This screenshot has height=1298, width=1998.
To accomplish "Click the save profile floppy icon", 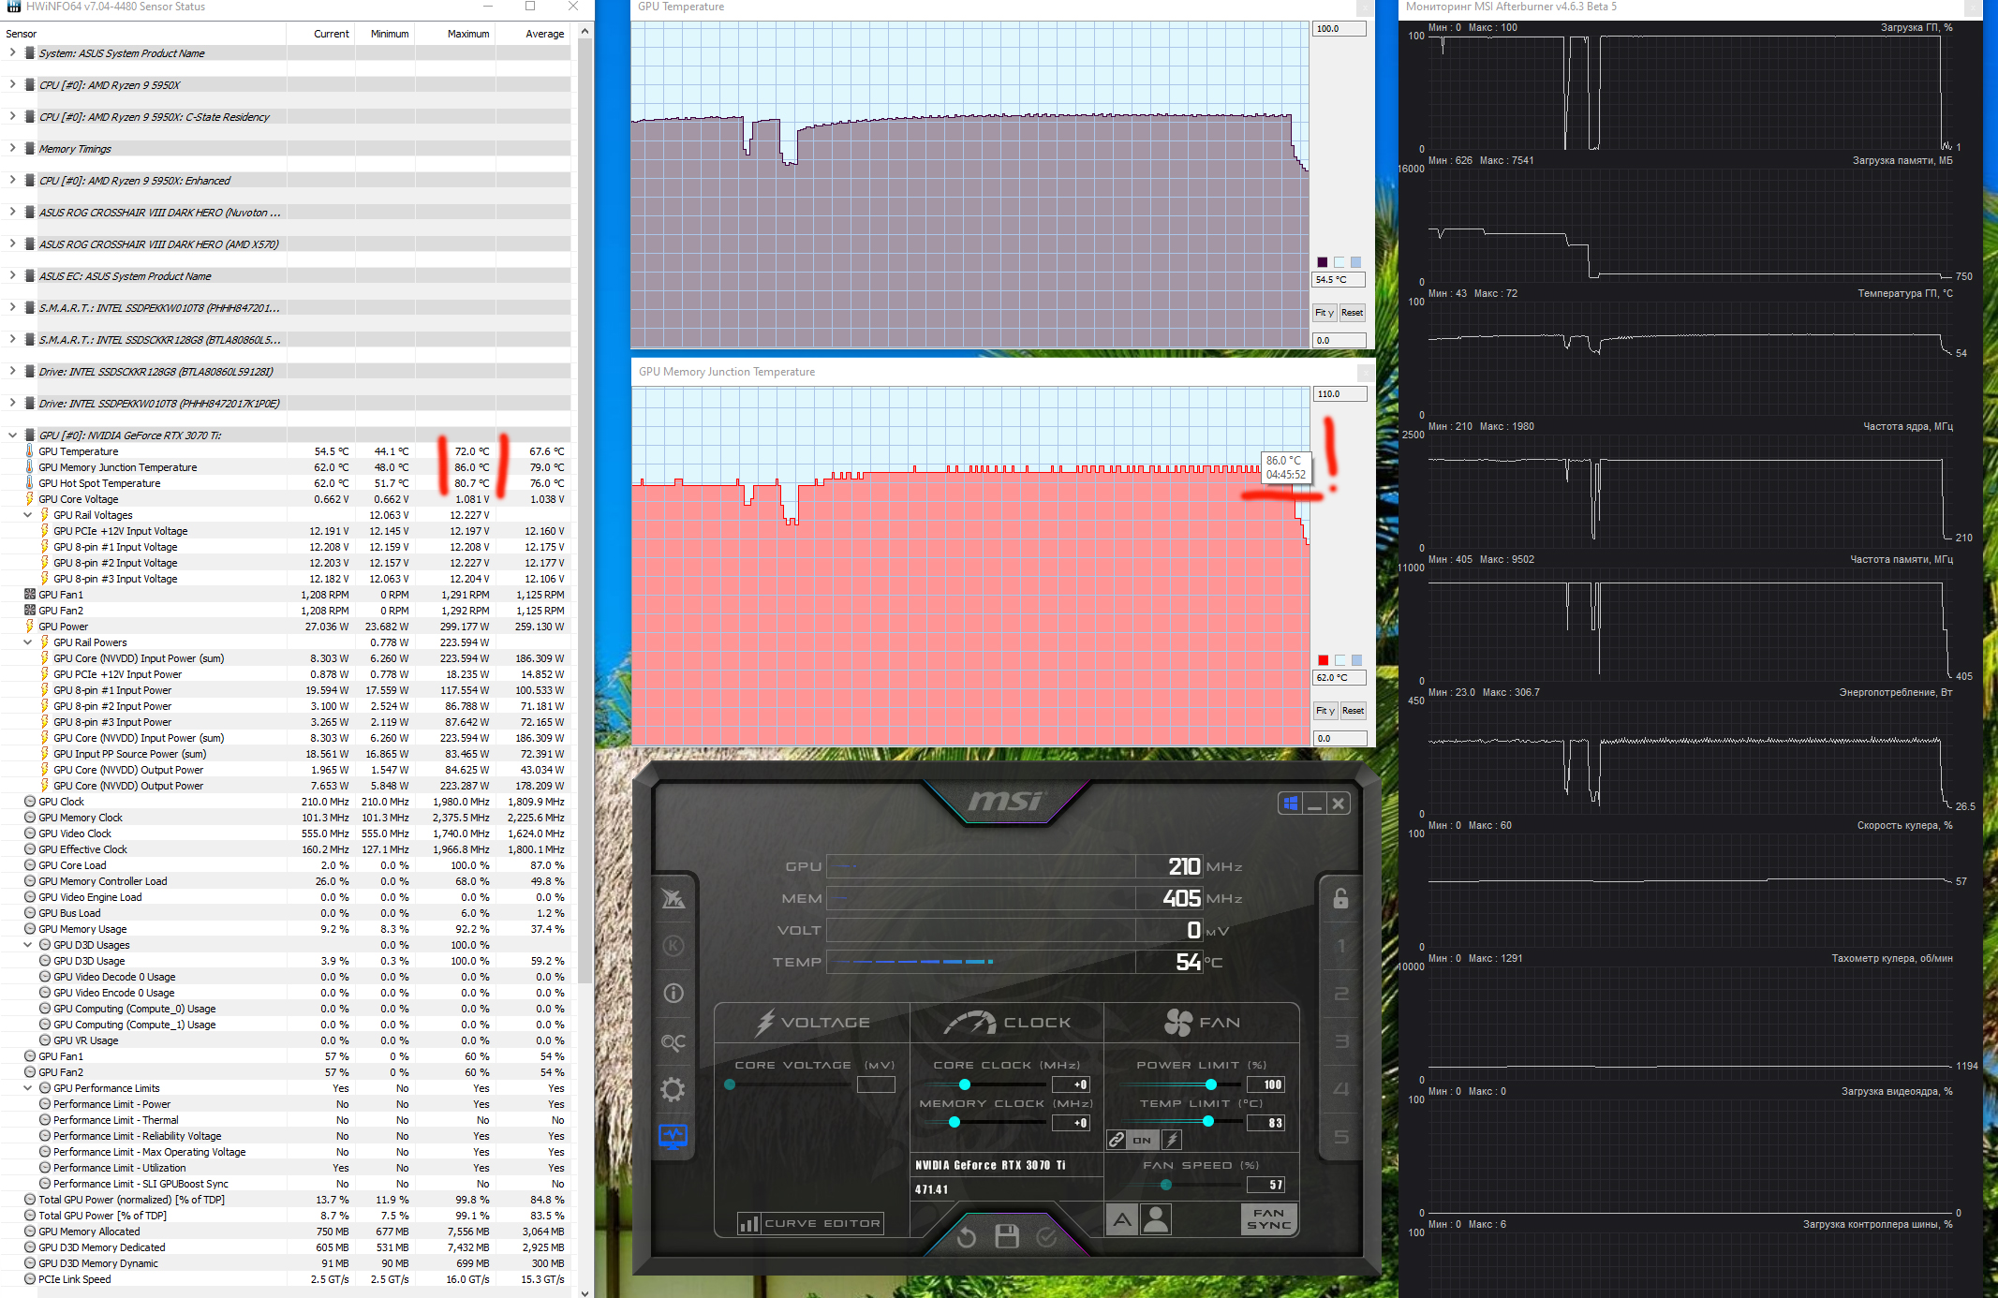I will pos(1007,1236).
